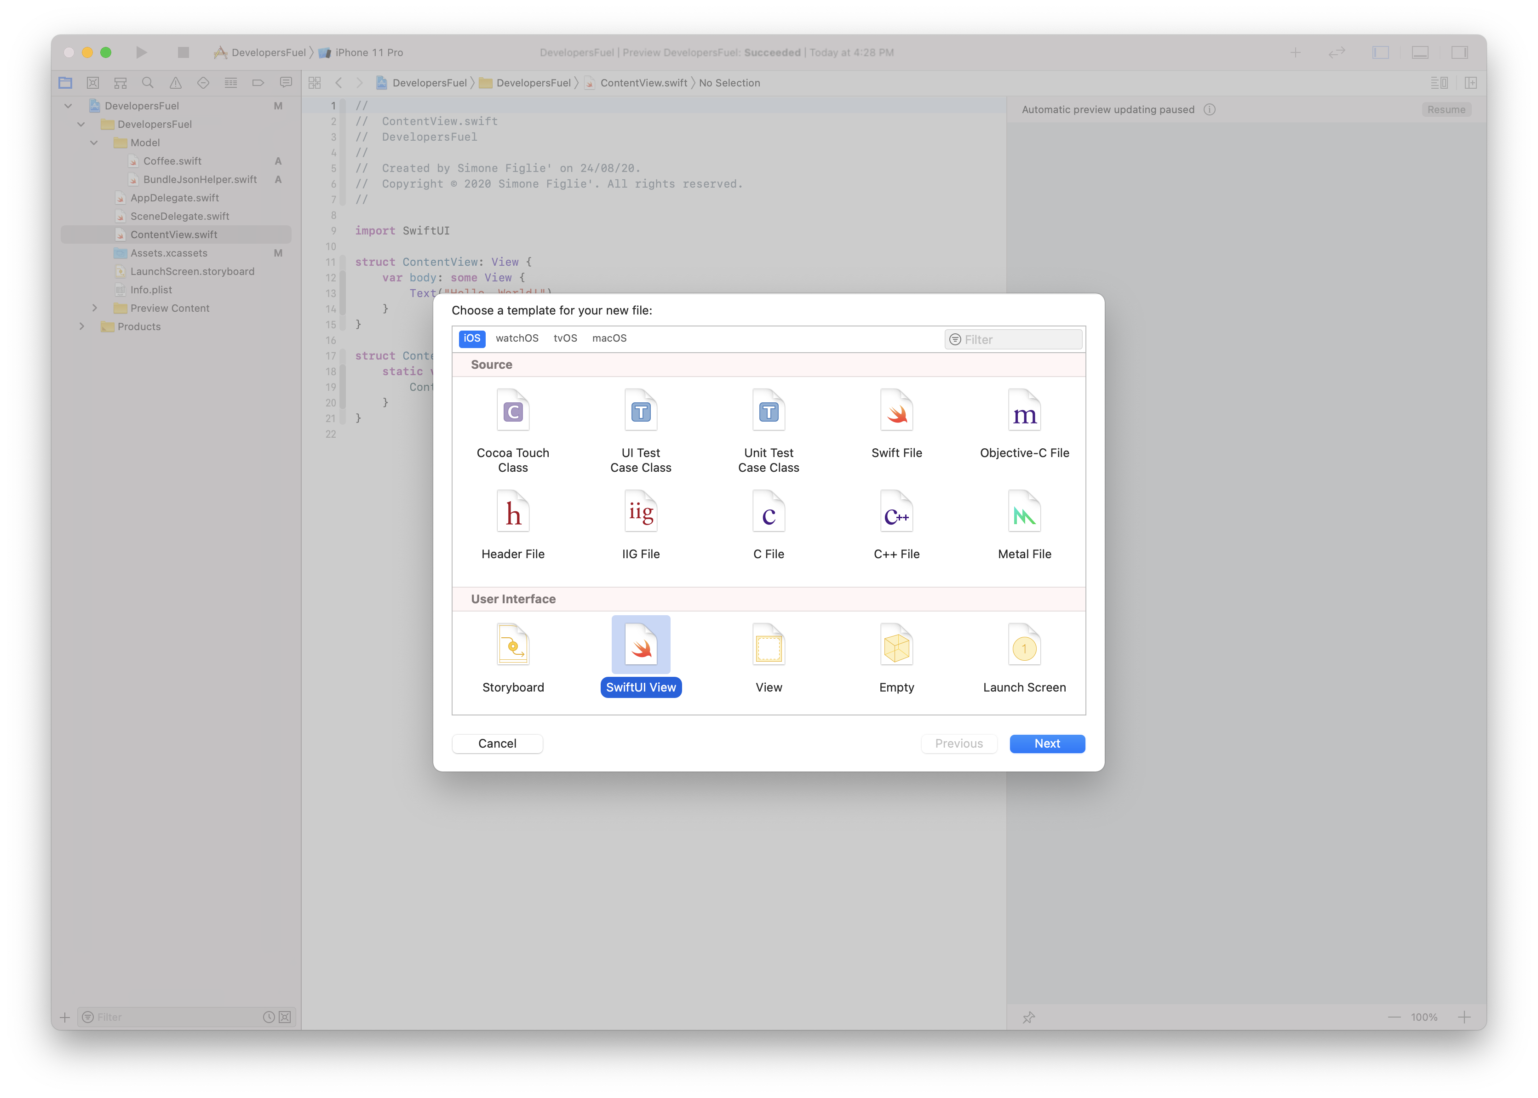The height and width of the screenshot is (1098, 1538).
Task: Choose the Header File template
Action: 513,526
